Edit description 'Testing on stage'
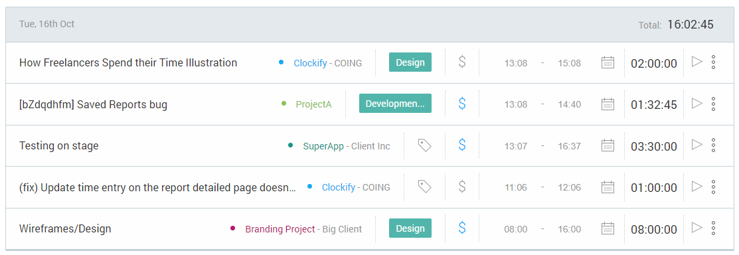This screenshot has width=739, height=255. 59,146
